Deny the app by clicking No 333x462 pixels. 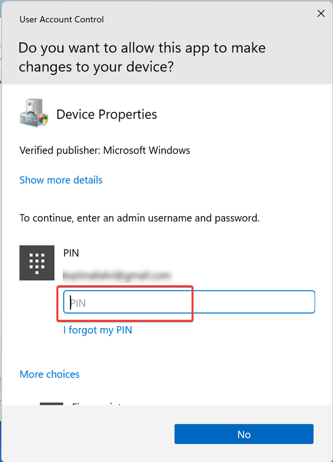pos(244,434)
